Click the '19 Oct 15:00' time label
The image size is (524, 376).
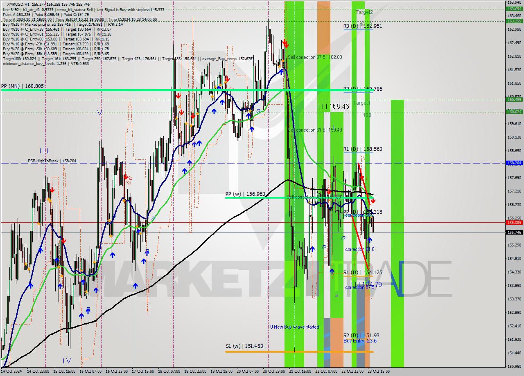221,372
